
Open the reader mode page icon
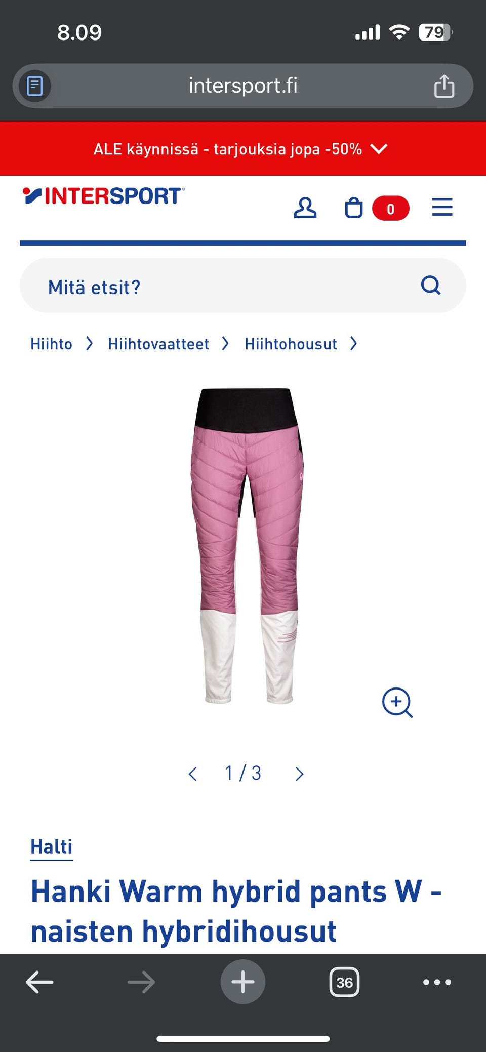(34, 86)
